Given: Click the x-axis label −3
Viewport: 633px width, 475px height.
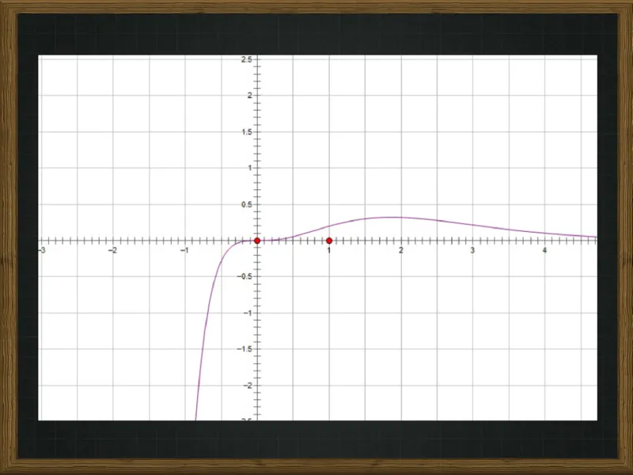Looking at the screenshot, I should (x=42, y=250).
